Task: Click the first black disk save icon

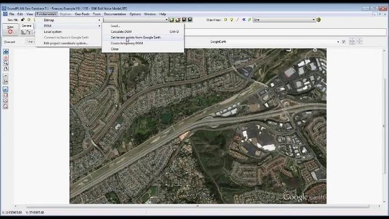Action: [184, 19]
